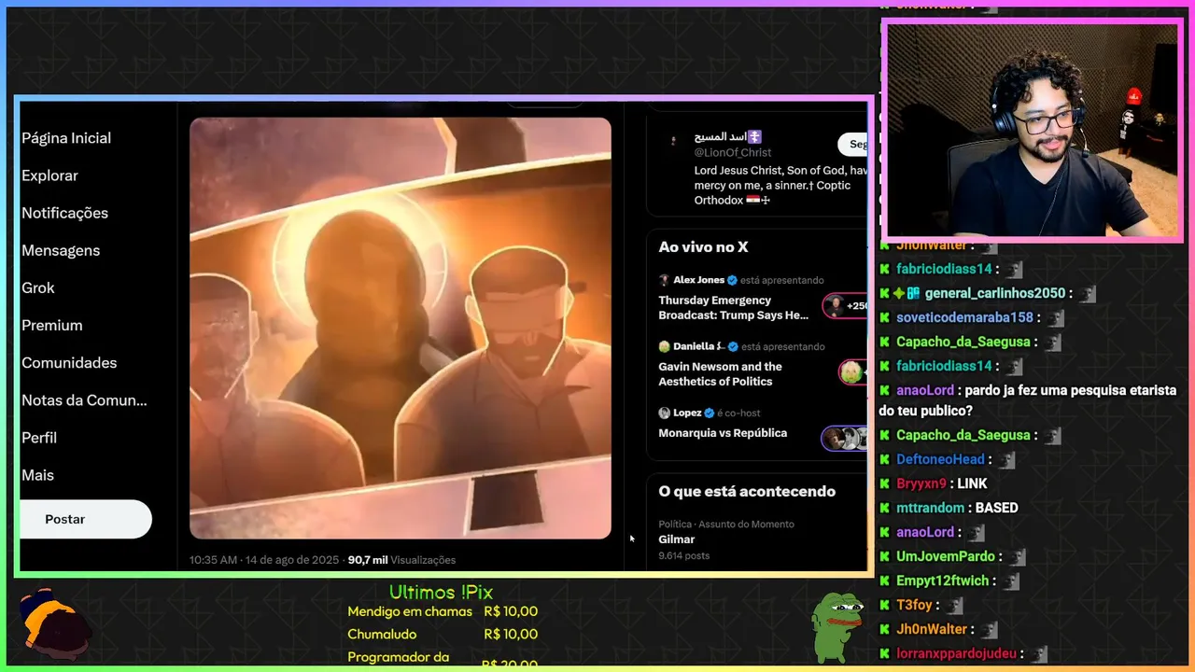Click anaoLord's chat message about pesquisa etarista
Image resolution: width=1195 pixels, height=672 pixels.
pyautogui.click(x=1027, y=400)
